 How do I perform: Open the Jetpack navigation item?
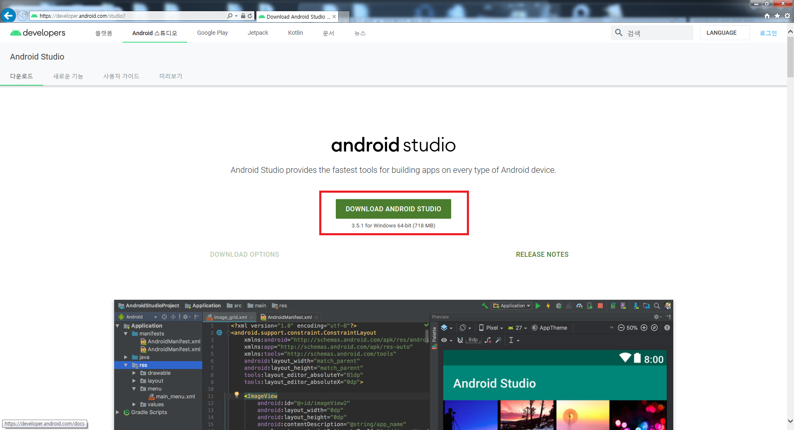pos(258,33)
